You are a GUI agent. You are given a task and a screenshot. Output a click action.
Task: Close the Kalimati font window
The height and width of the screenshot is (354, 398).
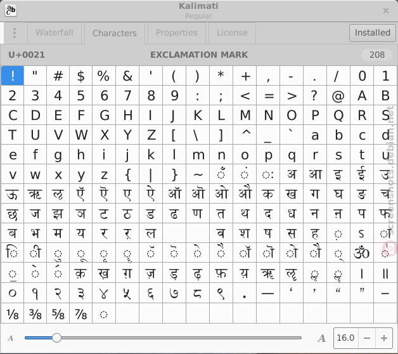pyautogui.click(x=386, y=11)
